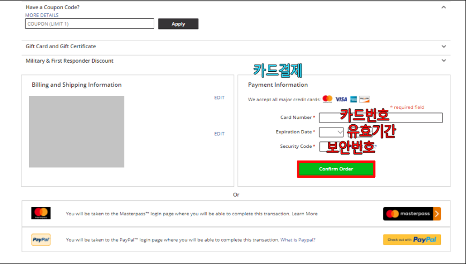
Task: Edit billing information via first EDIT link
Action: 219,97
